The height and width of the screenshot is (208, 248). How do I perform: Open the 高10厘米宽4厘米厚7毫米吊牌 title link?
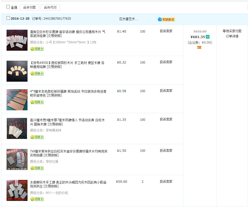(67, 122)
